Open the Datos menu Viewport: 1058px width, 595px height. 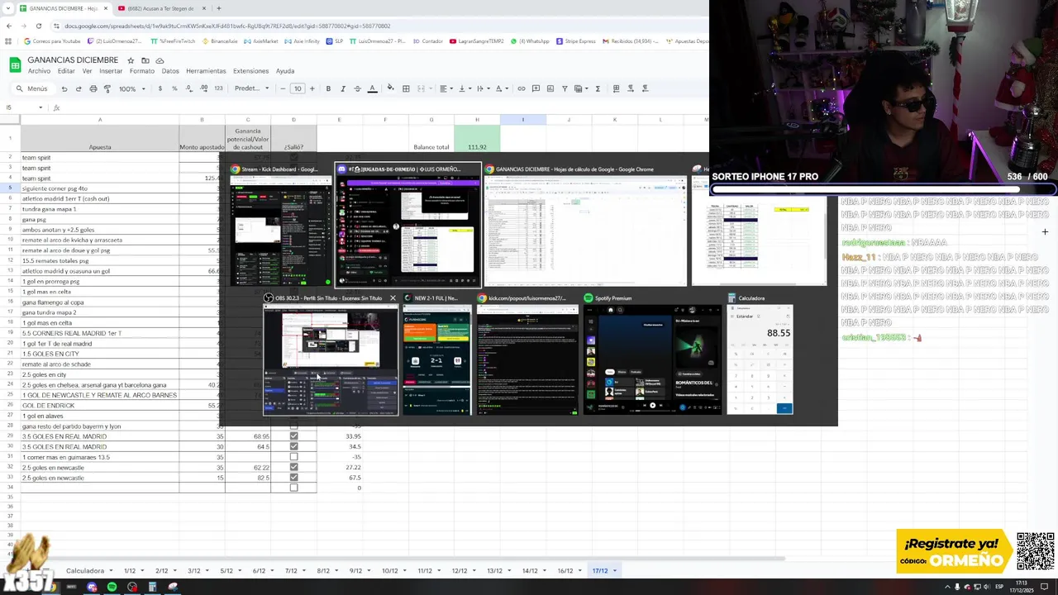170,71
